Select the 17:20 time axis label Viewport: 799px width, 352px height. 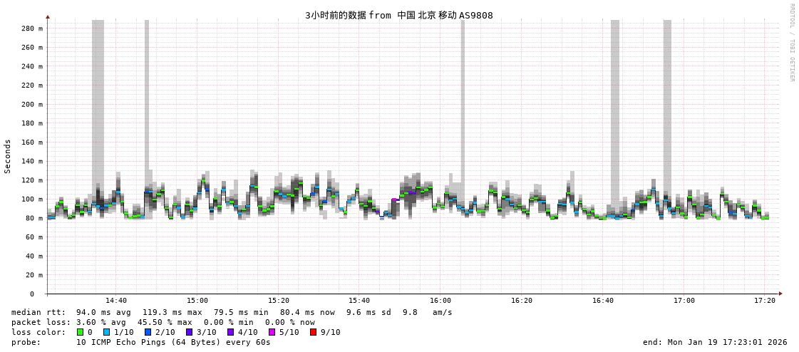[x=764, y=301]
